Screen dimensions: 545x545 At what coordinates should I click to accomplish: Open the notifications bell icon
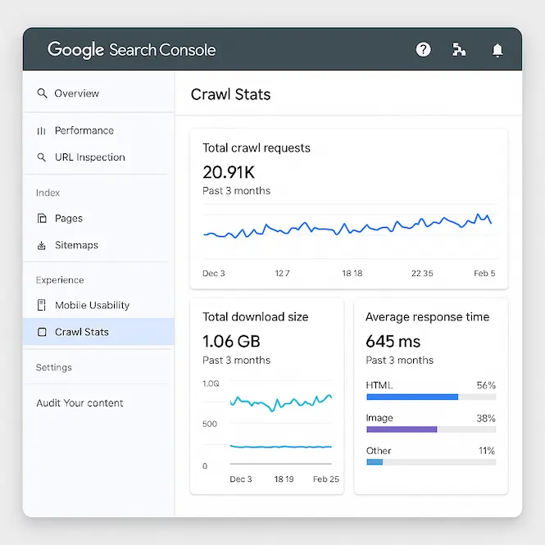coord(497,50)
